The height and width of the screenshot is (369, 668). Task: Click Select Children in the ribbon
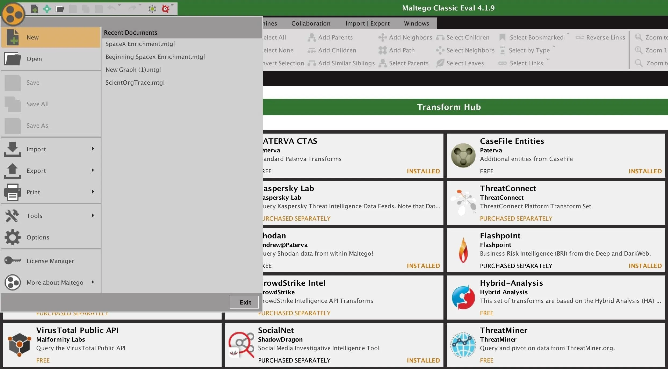(x=463, y=37)
